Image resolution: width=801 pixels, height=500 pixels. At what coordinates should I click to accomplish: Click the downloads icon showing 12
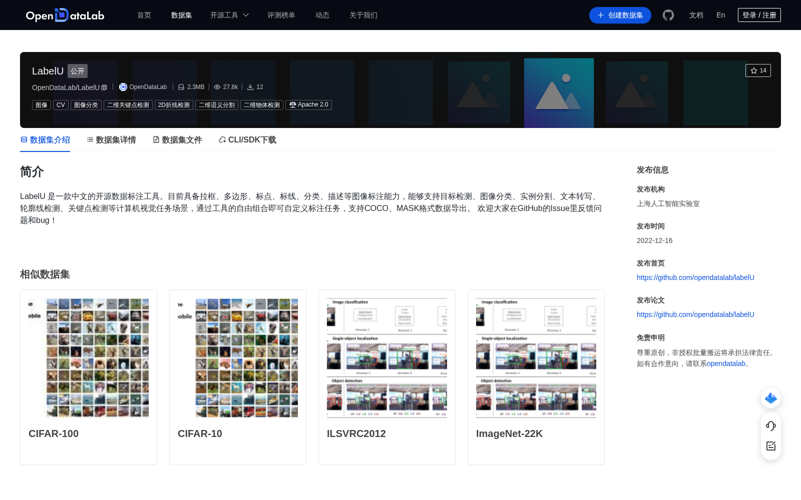[250, 87]
